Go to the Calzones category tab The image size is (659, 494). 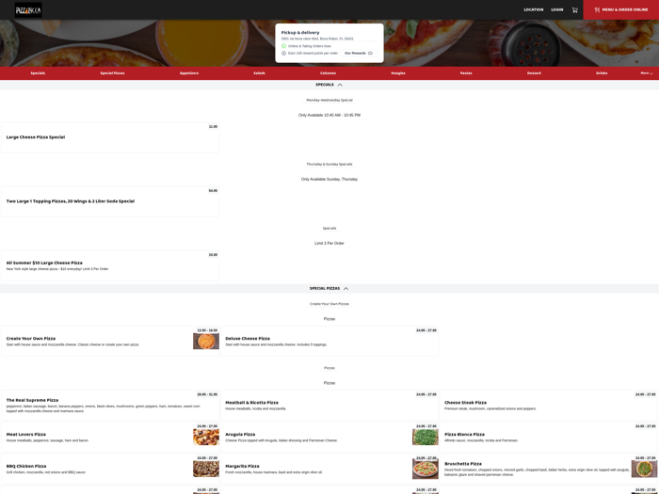pos(328,73)
